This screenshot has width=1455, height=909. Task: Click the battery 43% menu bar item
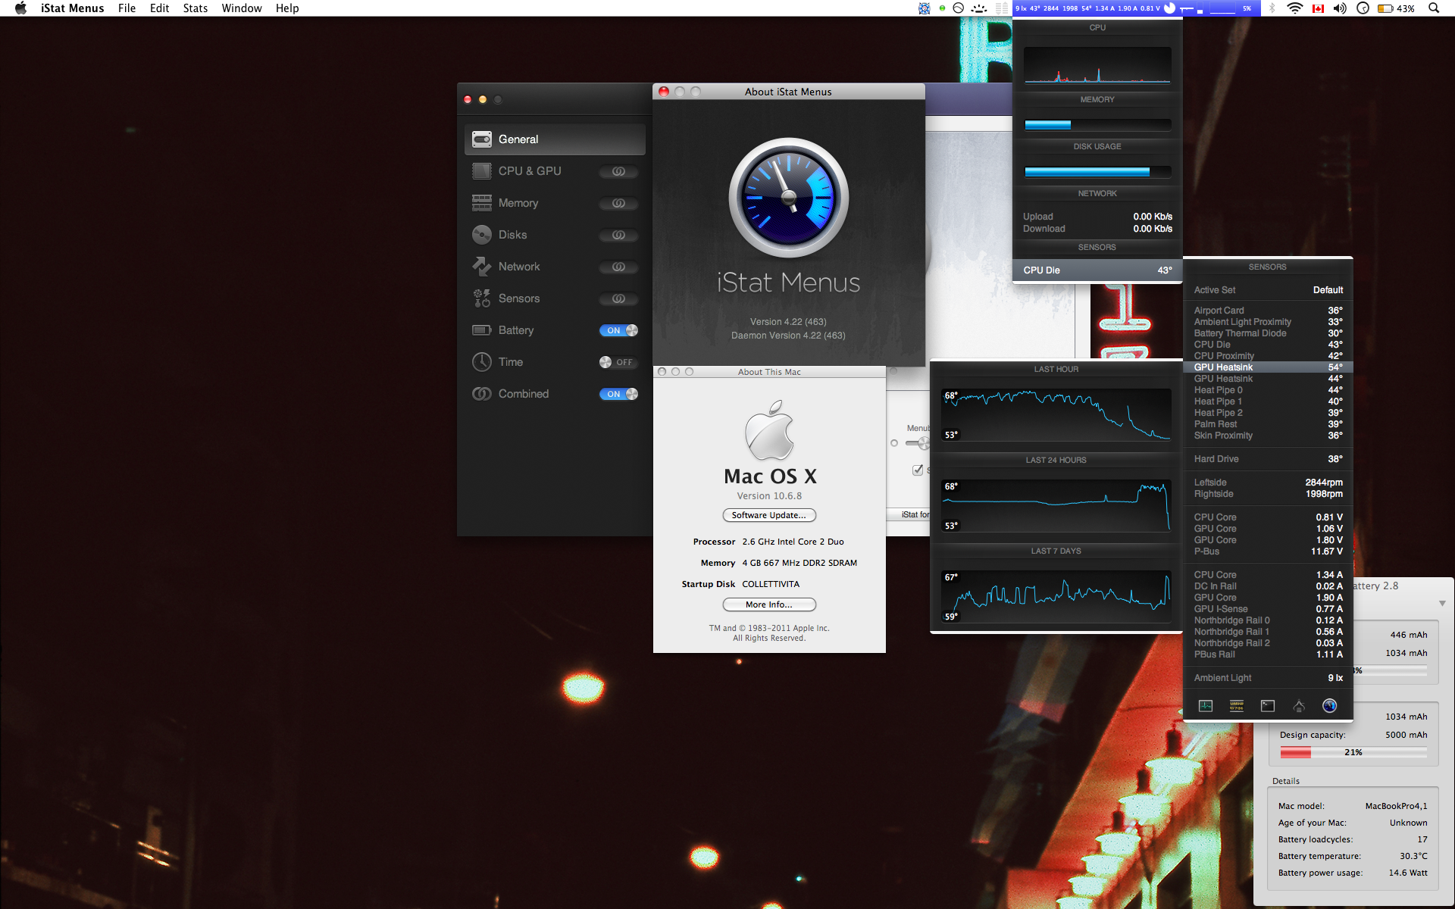pyautogui.click(x=1396, y=8)
